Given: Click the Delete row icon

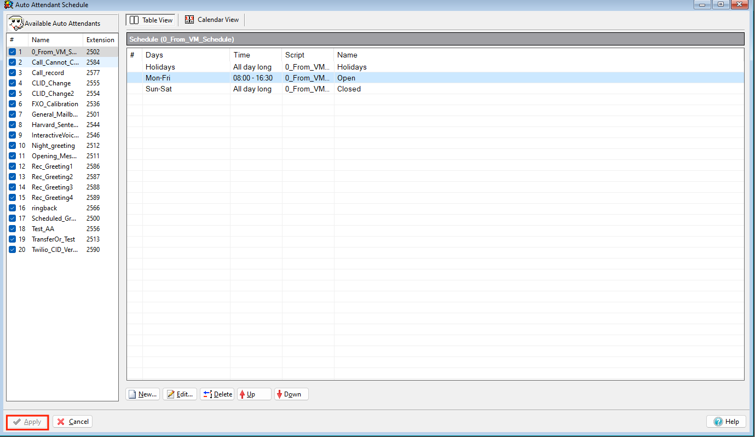Looking at the screenshot, I should 208,394.
